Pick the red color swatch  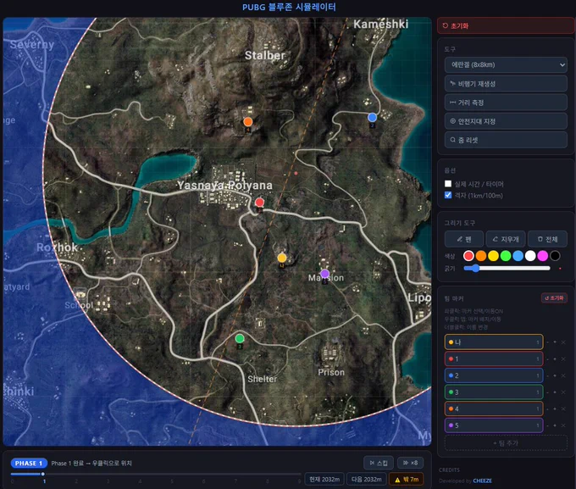(468, 256)
